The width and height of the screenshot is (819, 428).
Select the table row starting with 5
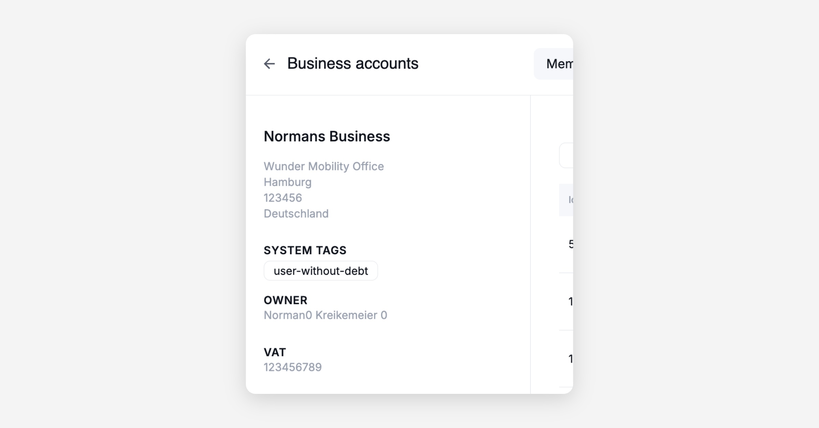(x=569, y=244)
